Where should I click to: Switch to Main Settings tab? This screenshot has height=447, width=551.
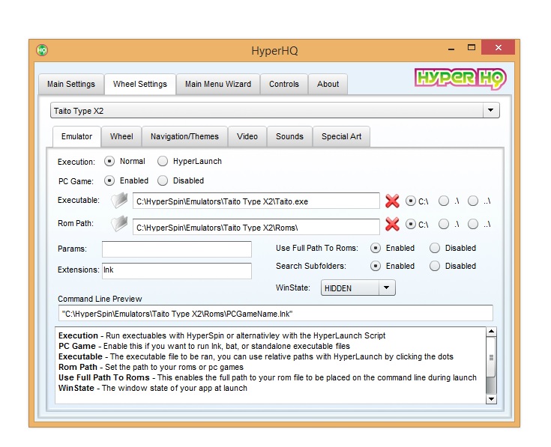pyautogui.click(x=71, y=84)
